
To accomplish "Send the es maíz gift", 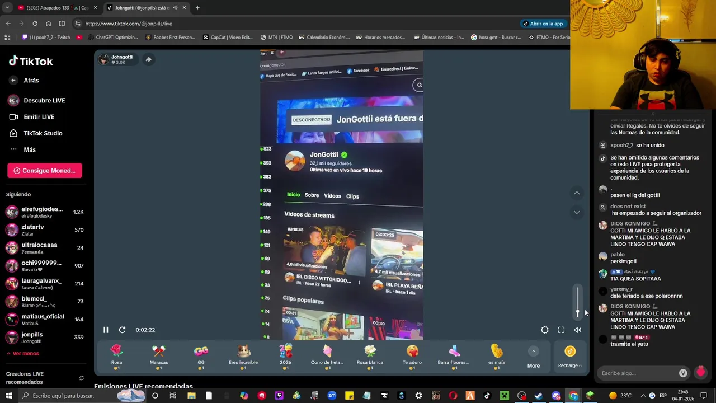I will click(x=496, y=357).
